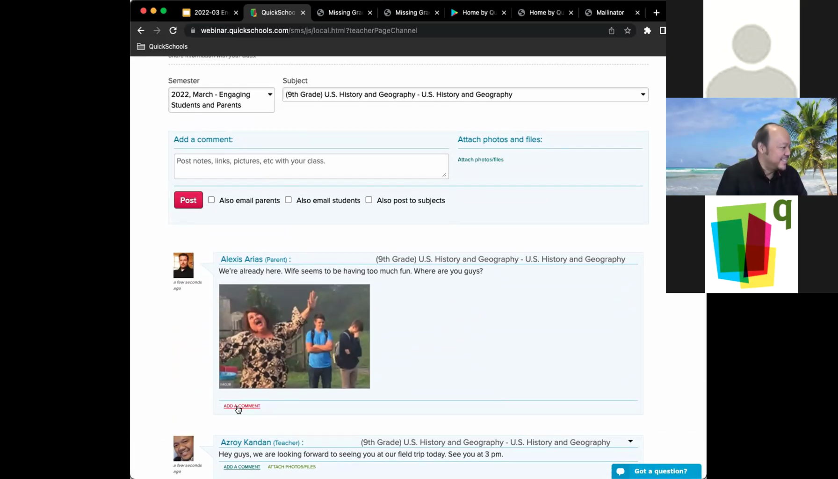Open the Semester dropdown
Screen dimensions: 838x479
click(221, 100)
